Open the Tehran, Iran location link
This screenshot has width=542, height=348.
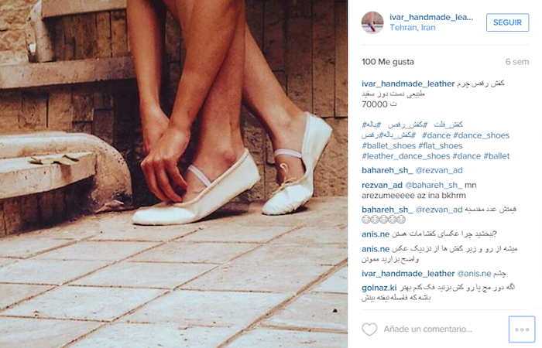coord(413,28)
